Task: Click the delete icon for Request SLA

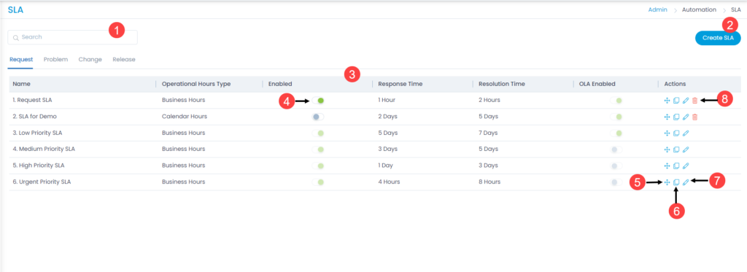Action: 694,101
